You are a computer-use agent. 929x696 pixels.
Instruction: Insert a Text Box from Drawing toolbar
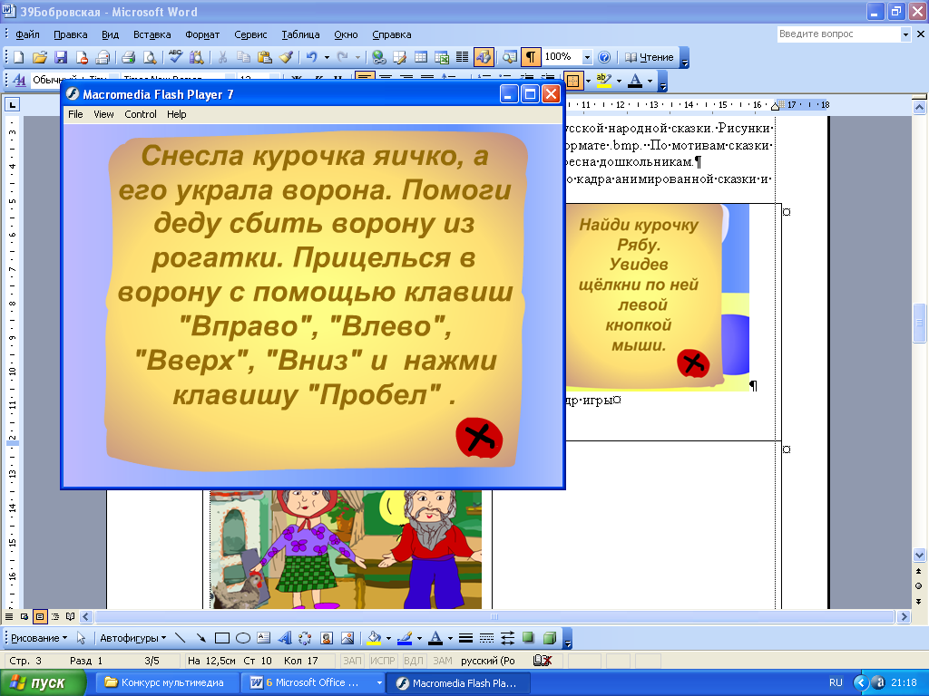coord(264,638)
